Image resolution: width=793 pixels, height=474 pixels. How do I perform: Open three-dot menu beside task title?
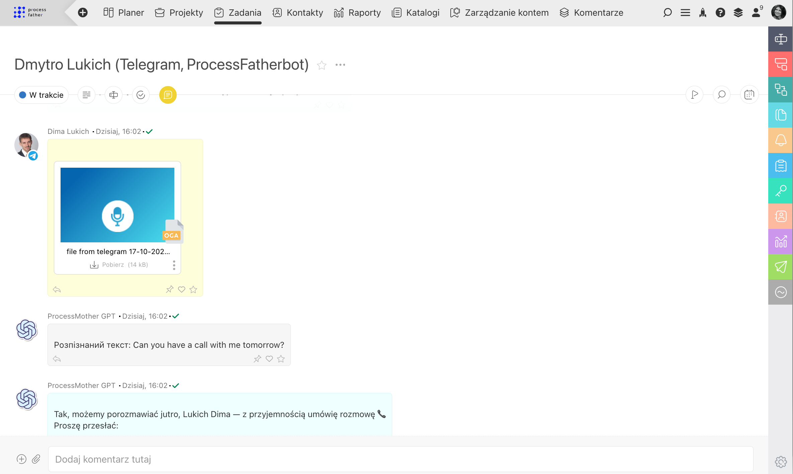(340, 65)
